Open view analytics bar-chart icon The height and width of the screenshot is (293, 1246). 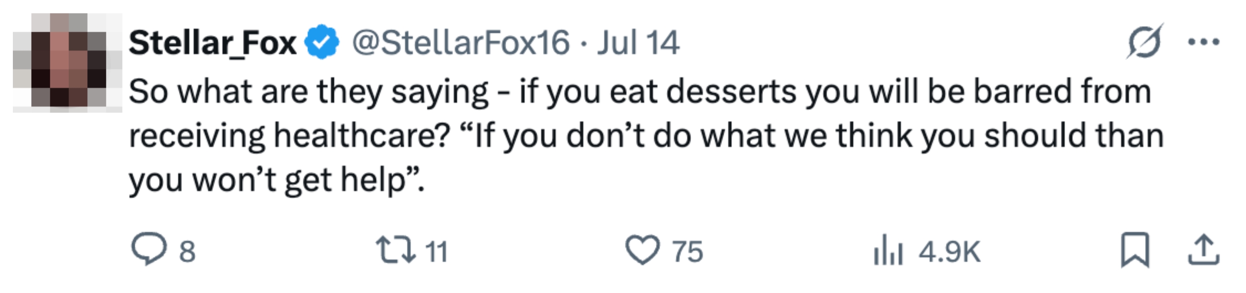click(888, 250)
